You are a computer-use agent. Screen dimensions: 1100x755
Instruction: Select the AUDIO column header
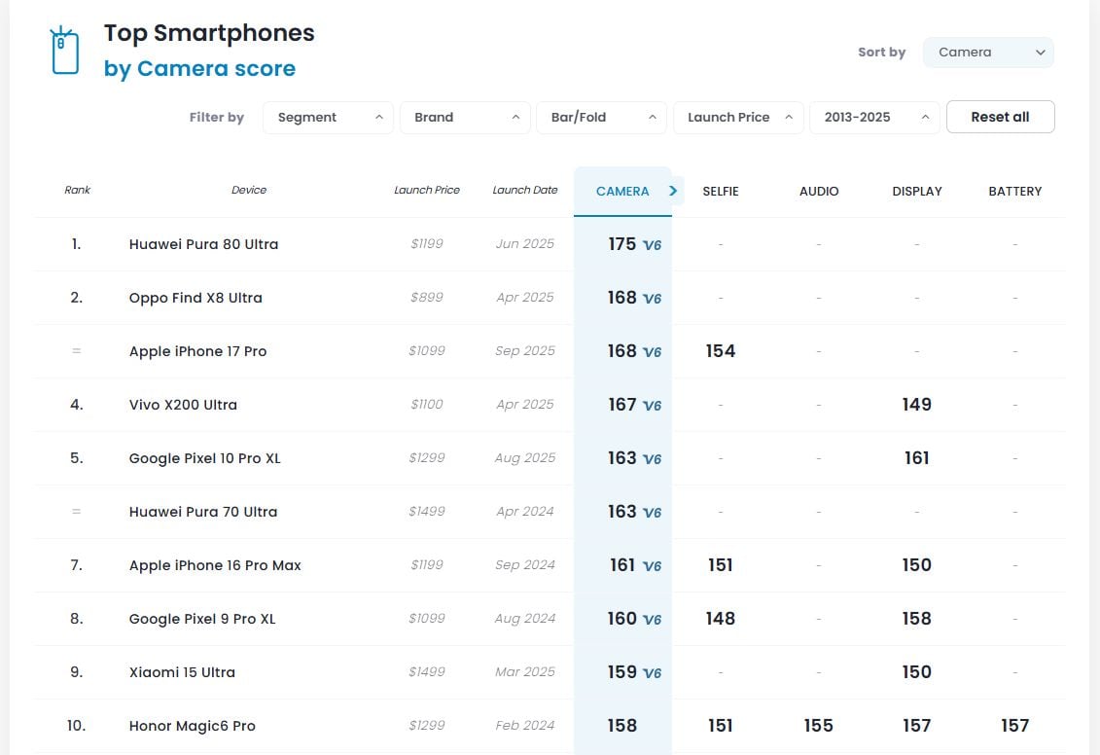pyautogui.click(x=819, y=191)
